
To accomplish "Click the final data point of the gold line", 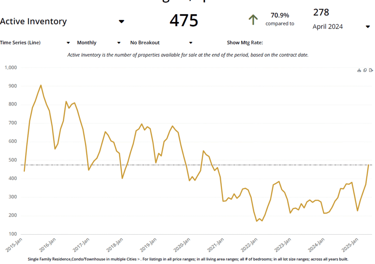I will [368, 165].
